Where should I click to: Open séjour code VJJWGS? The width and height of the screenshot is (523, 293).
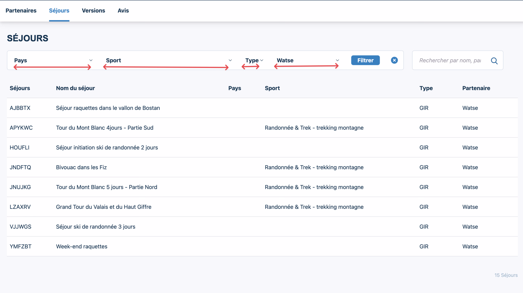[20, 227]
